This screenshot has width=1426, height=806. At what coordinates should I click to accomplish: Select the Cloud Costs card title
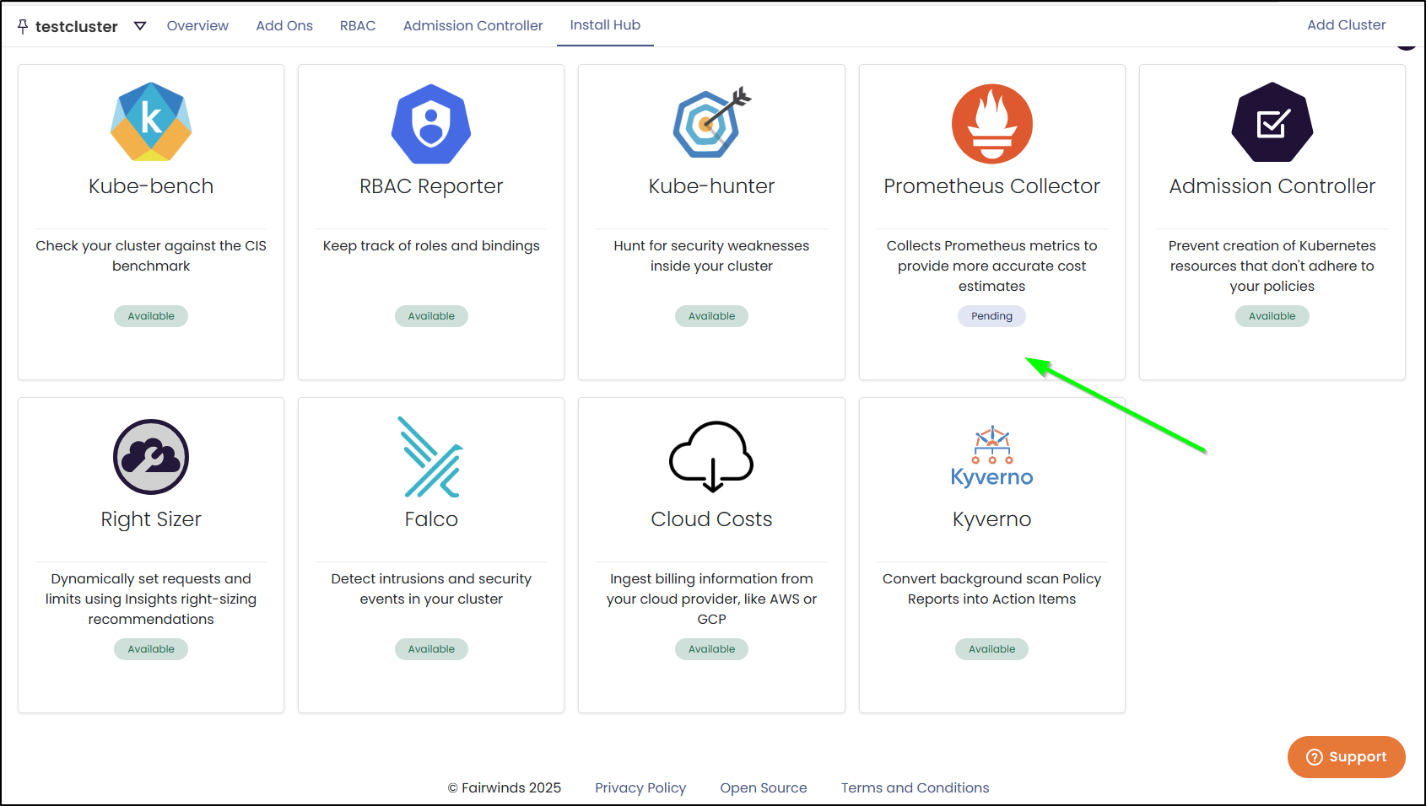pyautogui.click(x=711, y=519)
